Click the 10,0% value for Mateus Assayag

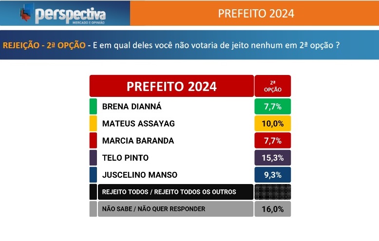click(x=273, y=123)
